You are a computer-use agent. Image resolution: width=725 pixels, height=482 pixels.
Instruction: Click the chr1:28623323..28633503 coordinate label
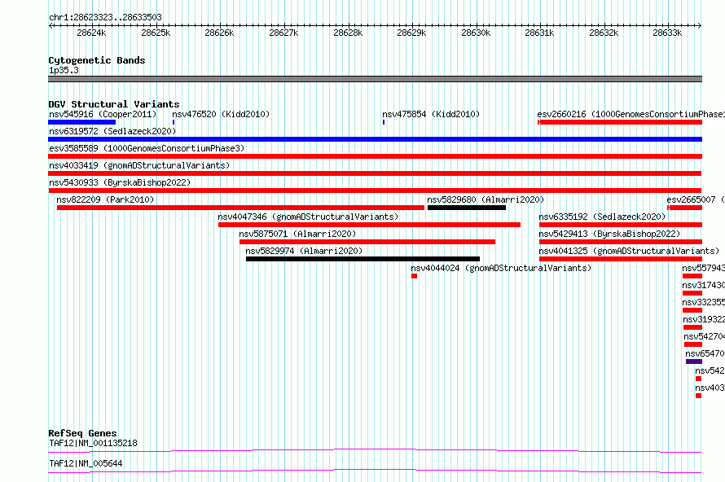coord(105,17)
